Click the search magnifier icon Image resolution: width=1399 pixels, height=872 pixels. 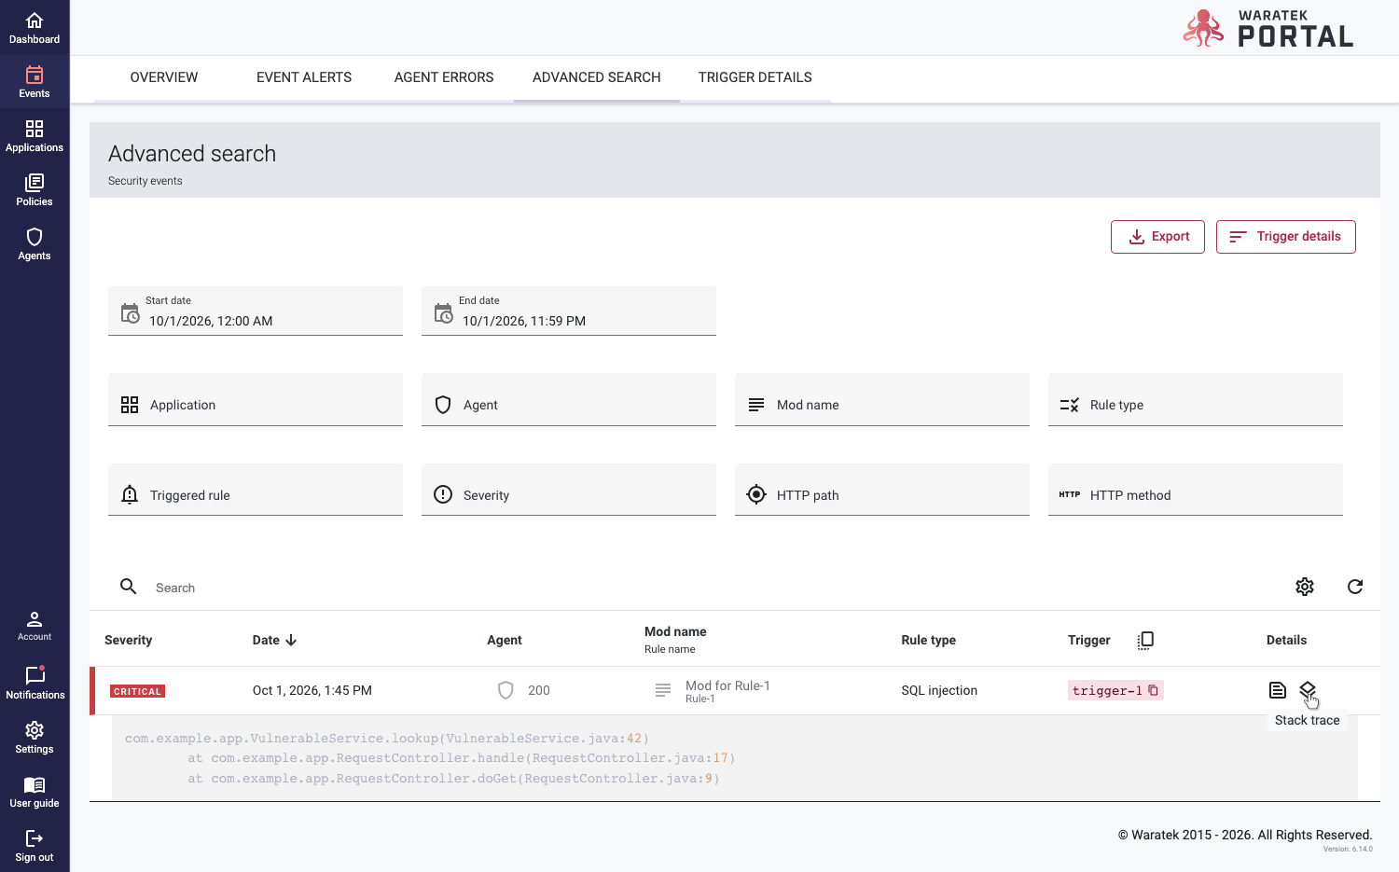point(129,587)
